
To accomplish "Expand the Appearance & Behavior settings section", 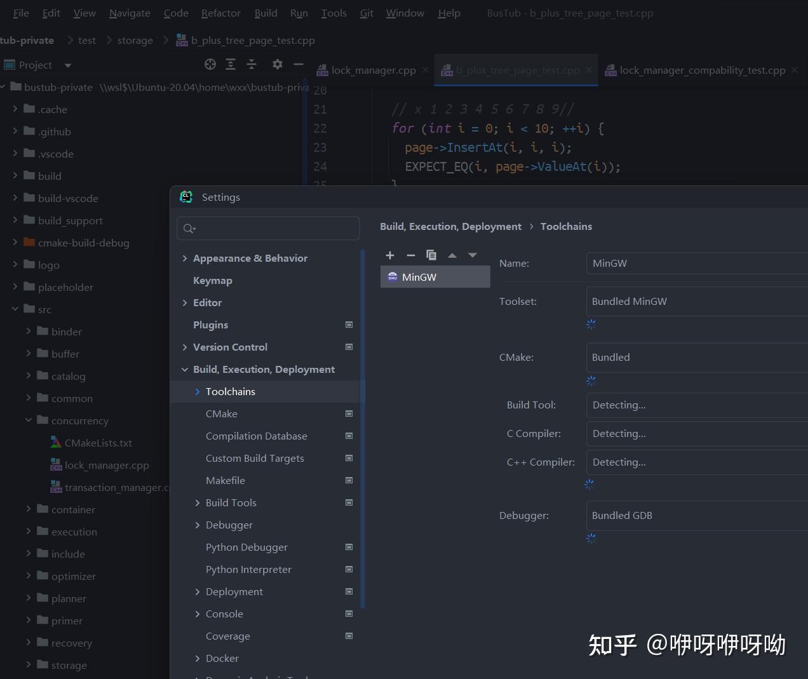I will click(185, 258).
